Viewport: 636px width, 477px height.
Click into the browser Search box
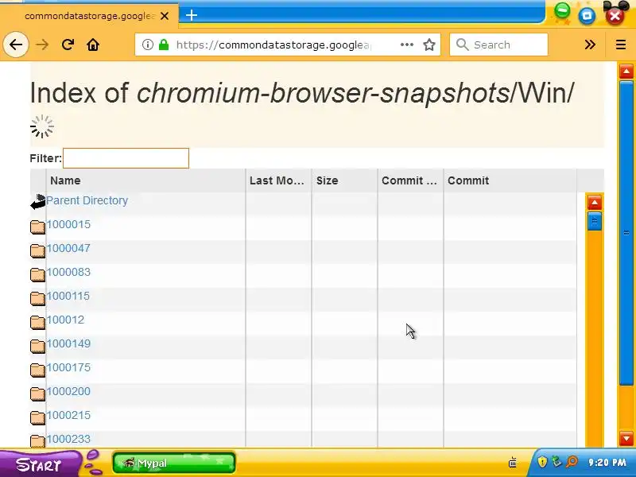pyautogui.click(x=499, y=45)
